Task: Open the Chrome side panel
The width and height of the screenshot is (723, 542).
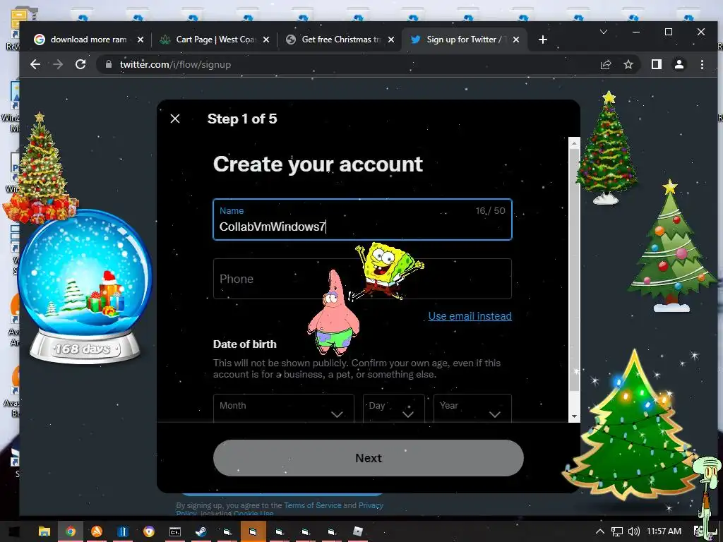Action: [x=657, y=64]
